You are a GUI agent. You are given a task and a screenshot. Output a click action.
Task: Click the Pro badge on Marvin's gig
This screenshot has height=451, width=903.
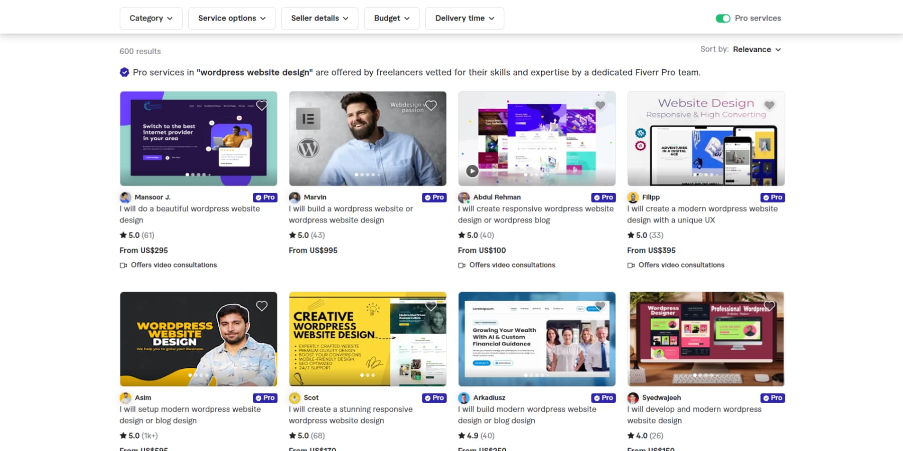[434, 197]
